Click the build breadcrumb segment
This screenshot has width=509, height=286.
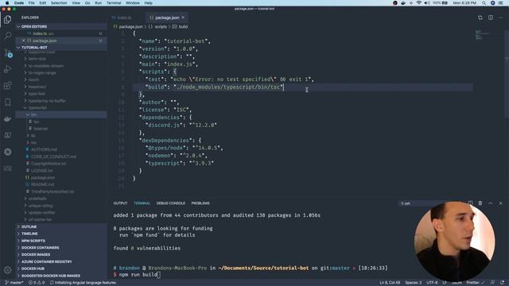pos(181,26)
